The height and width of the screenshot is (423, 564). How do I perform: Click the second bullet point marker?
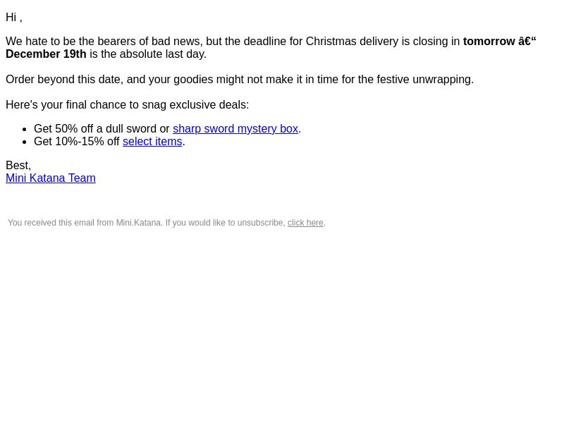[x=25, y=142]
